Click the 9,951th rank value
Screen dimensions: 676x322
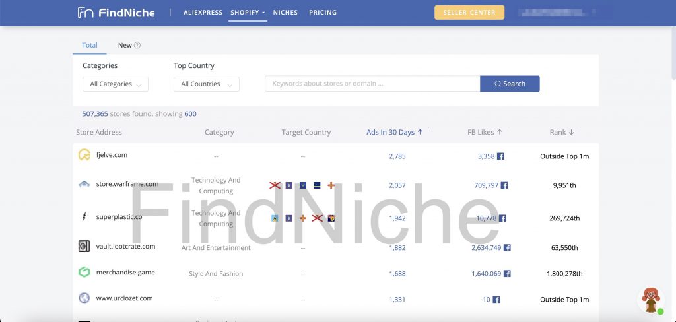564,185
